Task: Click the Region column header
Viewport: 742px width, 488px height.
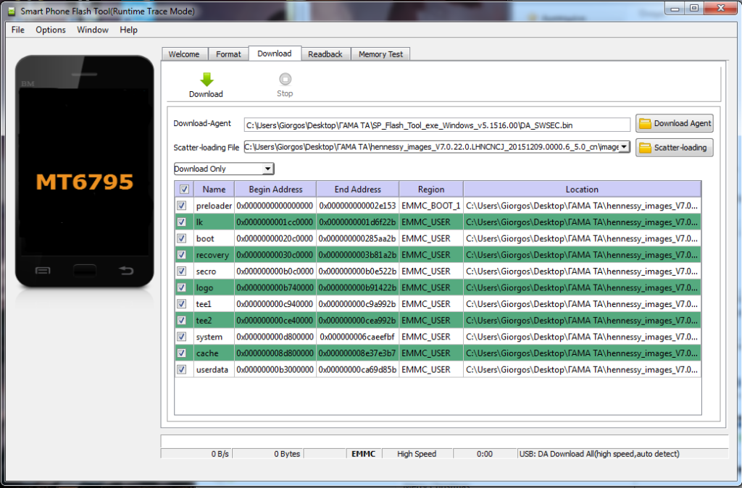Action: coord(431,189)
